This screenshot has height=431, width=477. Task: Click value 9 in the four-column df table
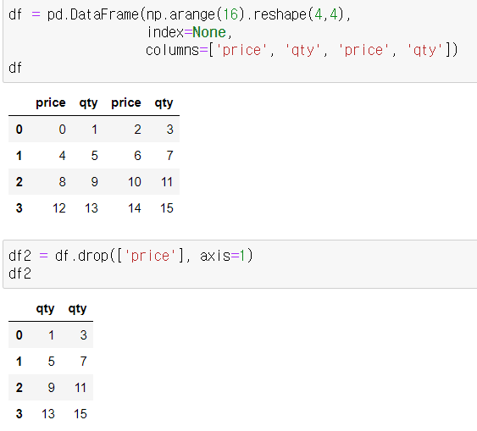(x=94, y=182)
